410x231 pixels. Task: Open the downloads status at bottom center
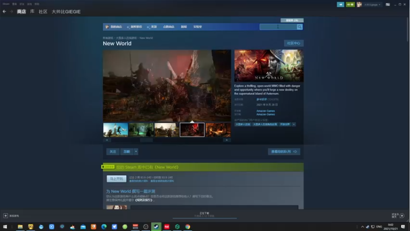click(x=204, y=215)
